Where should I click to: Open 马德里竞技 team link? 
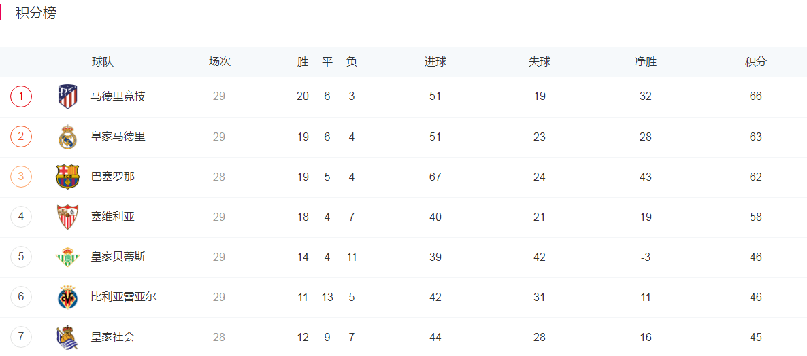pyautogui.click(x=118, y=96)
